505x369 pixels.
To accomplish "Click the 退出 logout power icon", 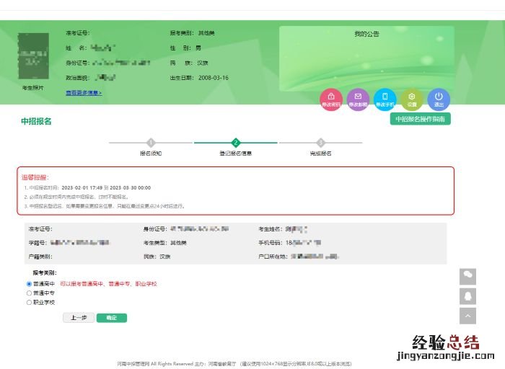I will pos(439,99).
